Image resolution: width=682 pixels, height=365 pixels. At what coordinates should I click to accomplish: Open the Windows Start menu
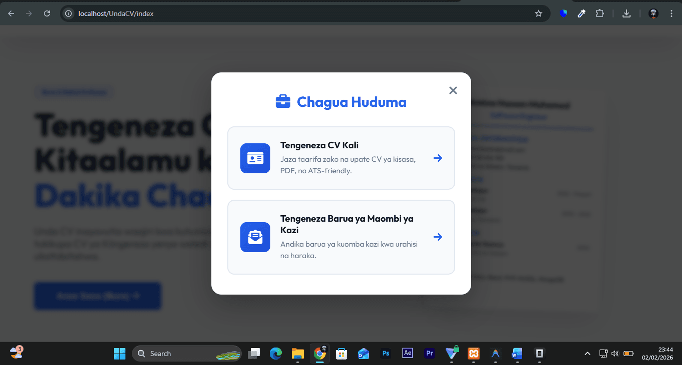click(x=119, y=353)
